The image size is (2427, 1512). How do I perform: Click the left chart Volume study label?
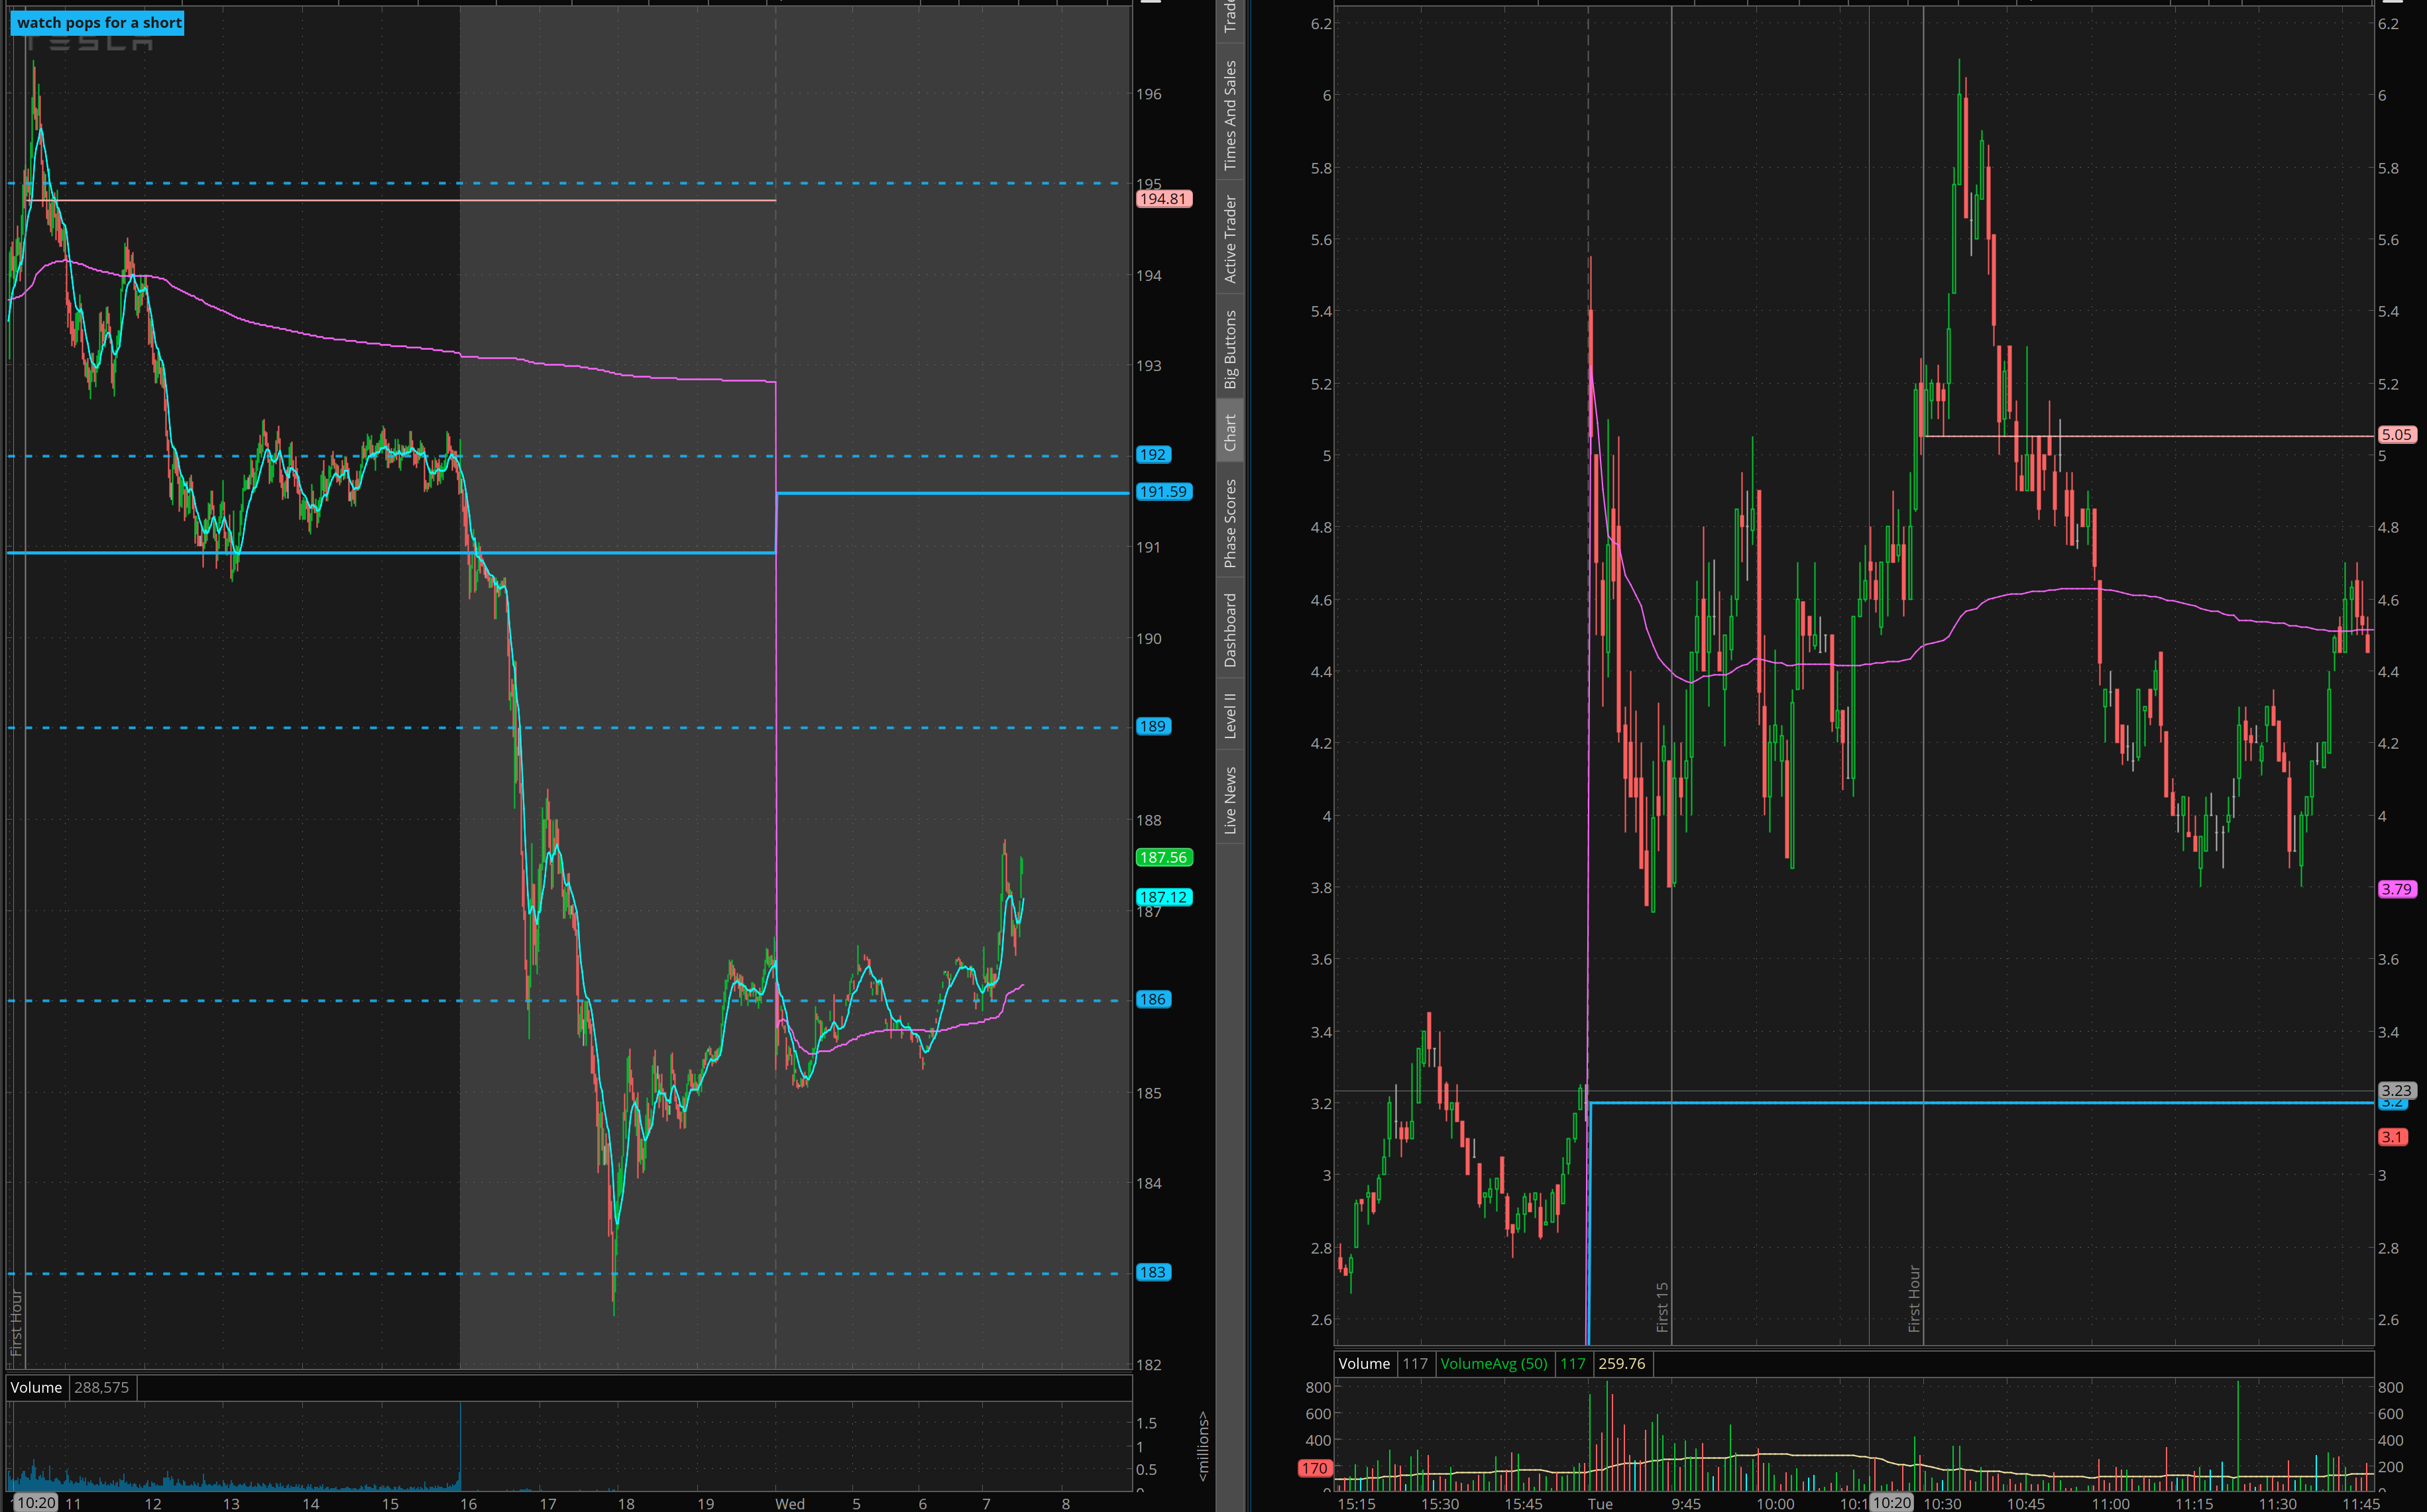point(36,1387)
